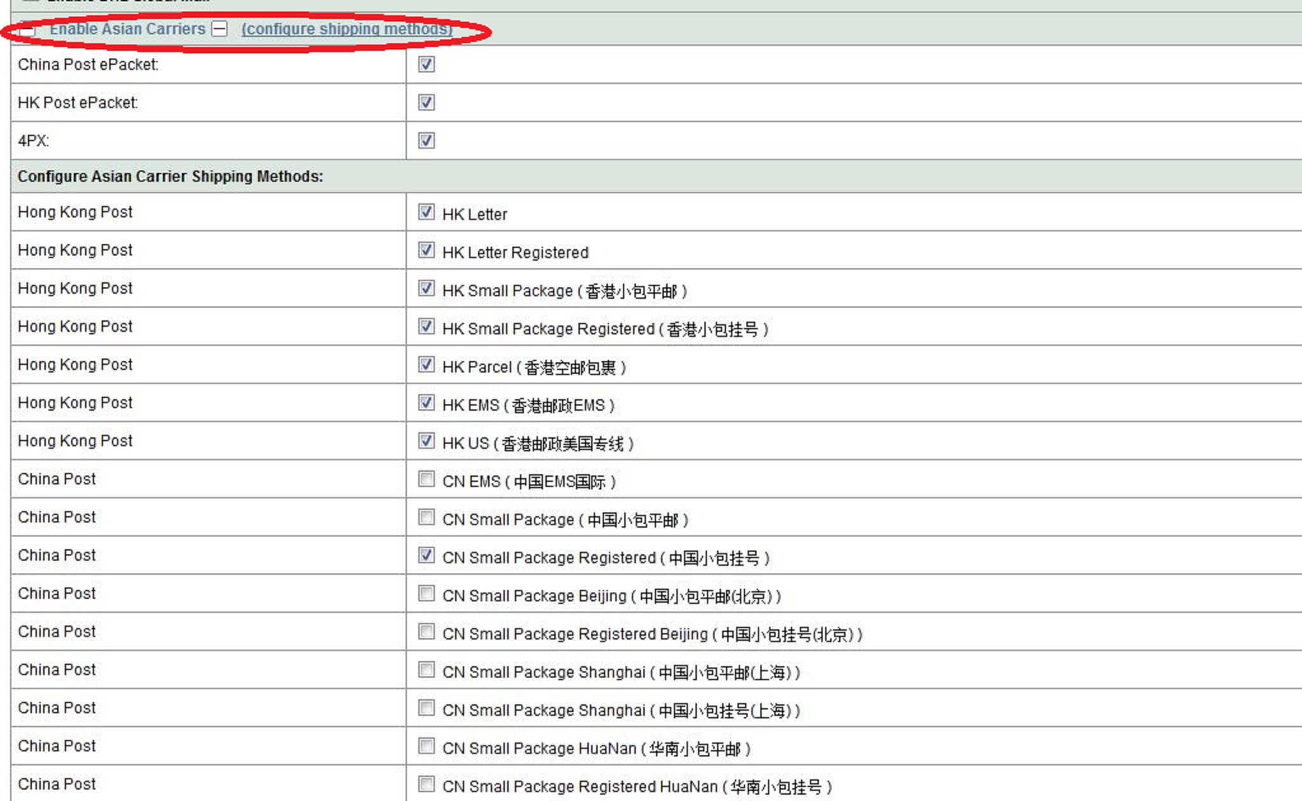Image resolution: width=1302 pixels, height=801 pixels.
Task: Click CN Small Package Registered HuaNan text
Action: [637, 786]
